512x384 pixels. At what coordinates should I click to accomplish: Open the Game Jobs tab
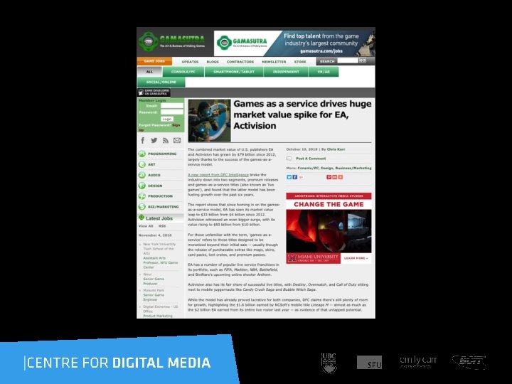click(x=154, y=61)
